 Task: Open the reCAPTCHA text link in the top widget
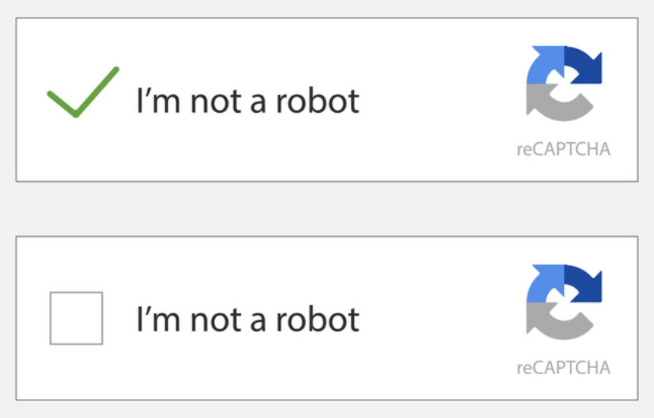[563, 149]
